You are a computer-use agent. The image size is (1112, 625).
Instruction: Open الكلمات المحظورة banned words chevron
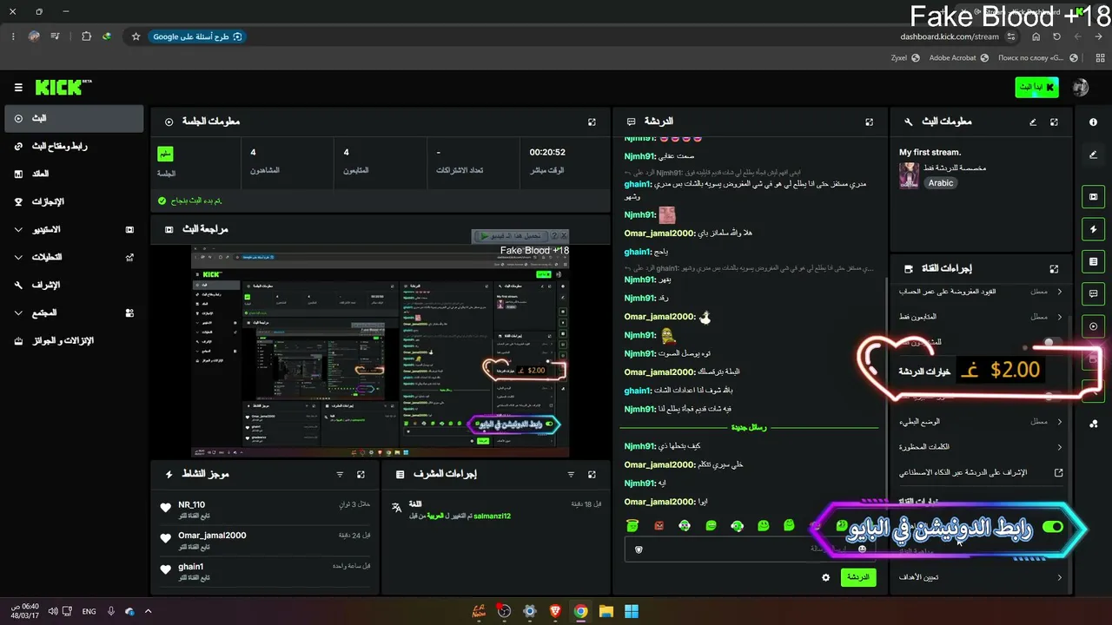1060,447
